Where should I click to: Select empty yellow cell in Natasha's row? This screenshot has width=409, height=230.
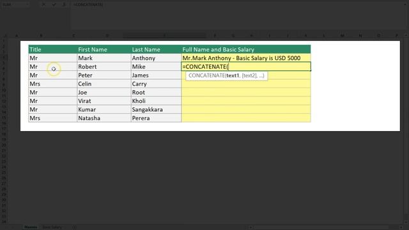pos(246,118)
